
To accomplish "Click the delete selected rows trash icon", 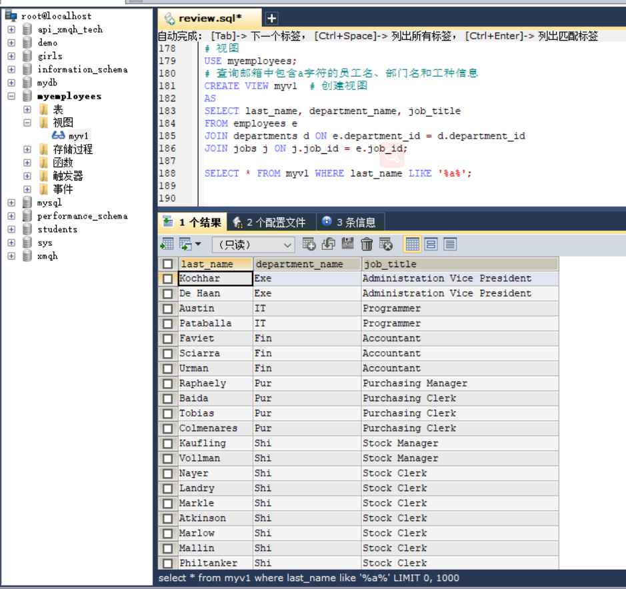I will click(x=367, y=244).
